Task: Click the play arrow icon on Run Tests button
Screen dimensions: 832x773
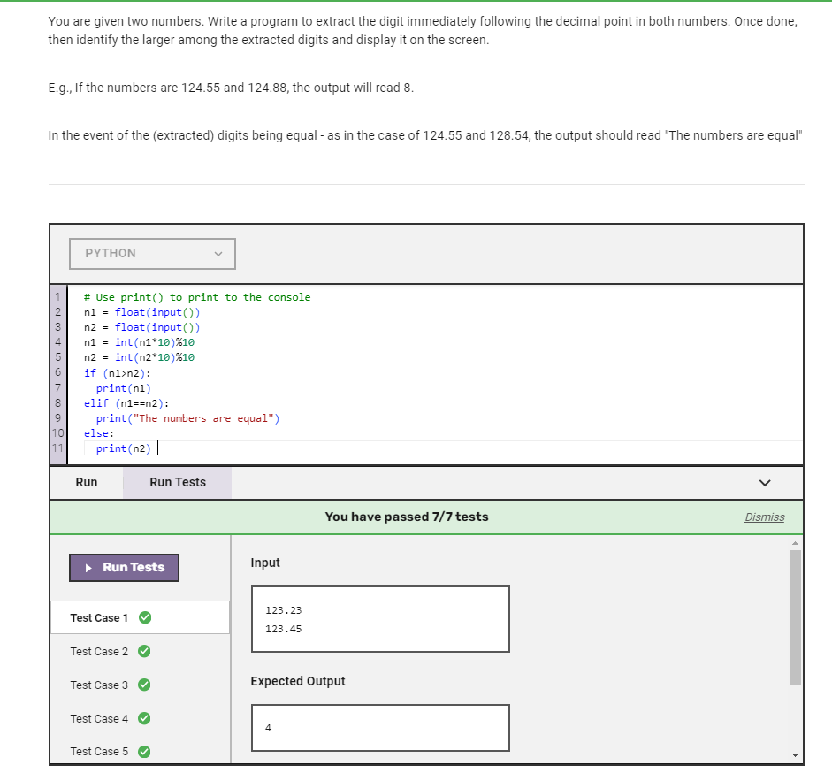Action: point(88,567)
